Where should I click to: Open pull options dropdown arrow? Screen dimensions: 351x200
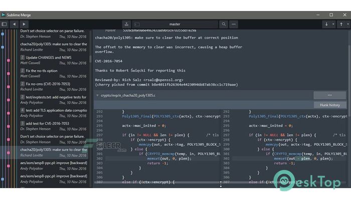coord(333,24)
